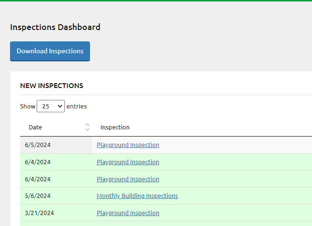
Task: Click the NEW INSPECTIONS section heading
Action: coord(51,86)
